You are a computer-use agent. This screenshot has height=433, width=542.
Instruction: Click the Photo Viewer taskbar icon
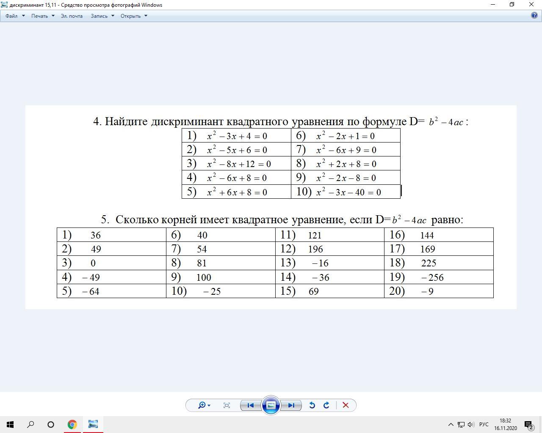point(93,425)
